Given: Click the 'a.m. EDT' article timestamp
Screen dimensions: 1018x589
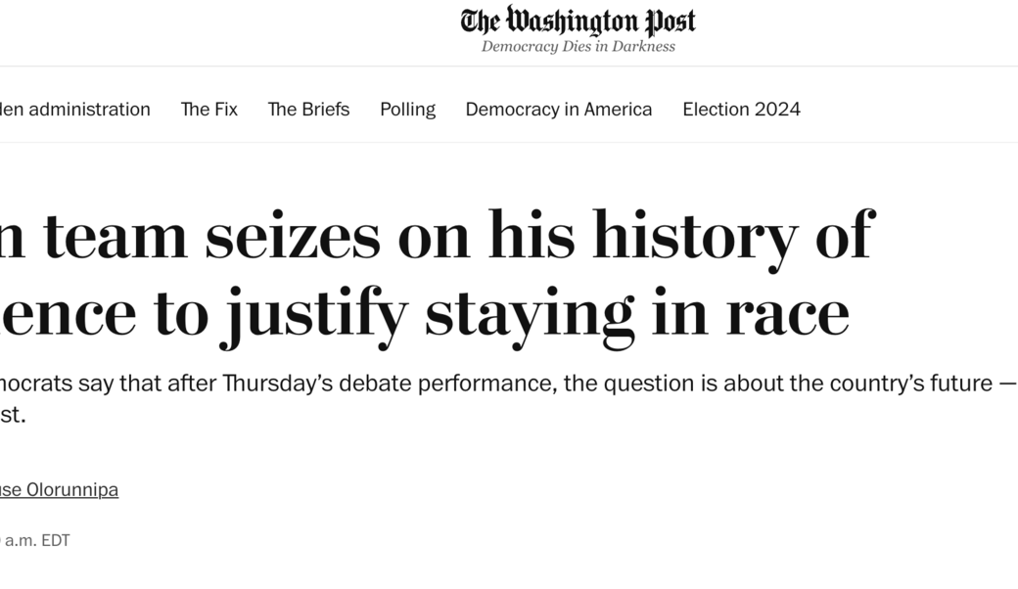Looking at the screenshot, I should [x=37, y=540].
